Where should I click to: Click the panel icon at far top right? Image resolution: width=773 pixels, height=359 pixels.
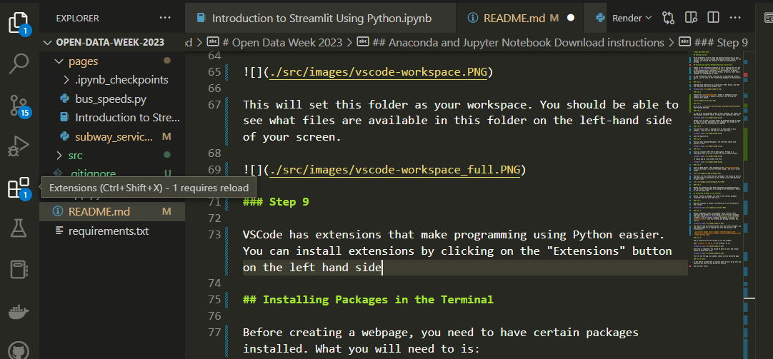point(768,19)
